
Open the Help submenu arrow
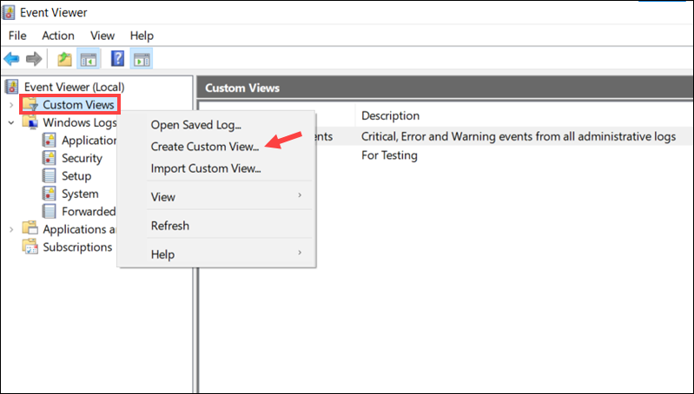pos(300,253)
